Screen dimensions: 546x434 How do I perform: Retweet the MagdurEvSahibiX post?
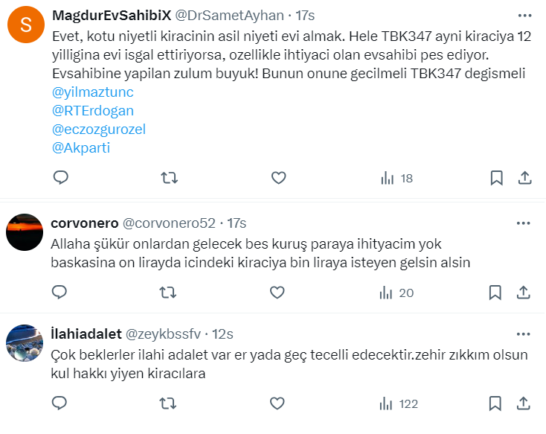170,178
